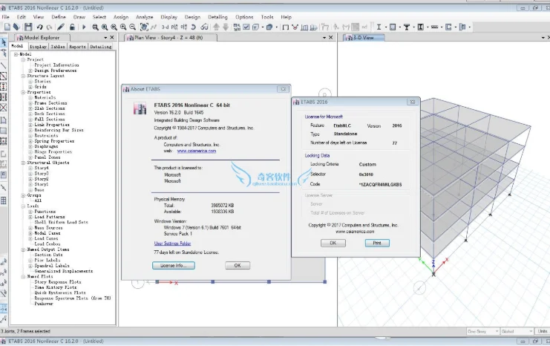This screenshot has width=550, height=346.
Task: Open the User Settings Folder link
Action: point(173,244)
